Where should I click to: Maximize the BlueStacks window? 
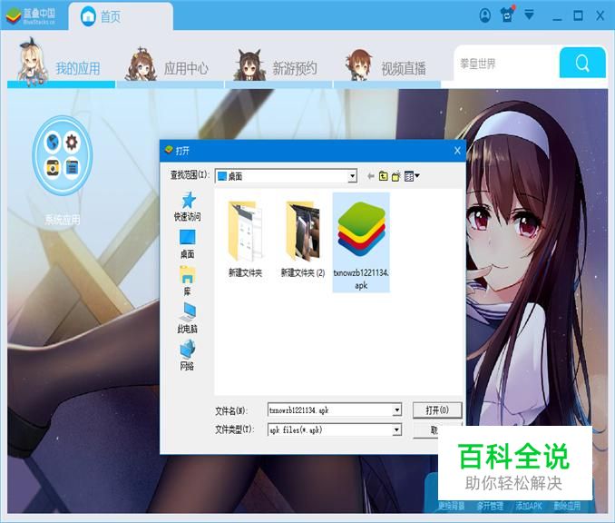(578, 15)
